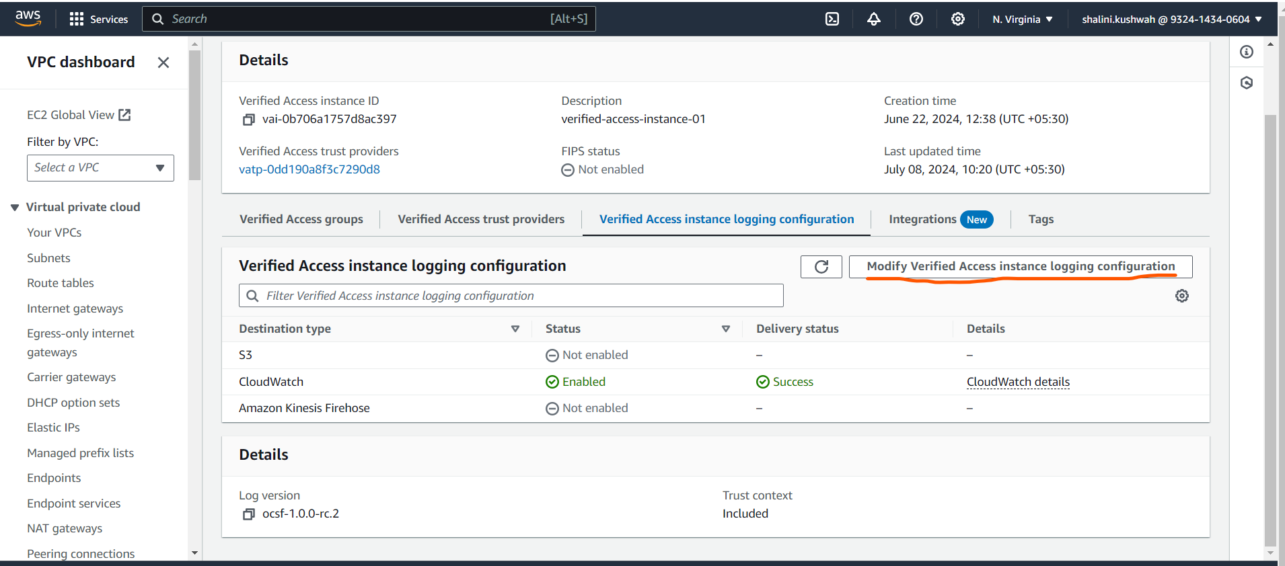
Task: Switch to the Integrations tab
Action: (x=941, y=219)
